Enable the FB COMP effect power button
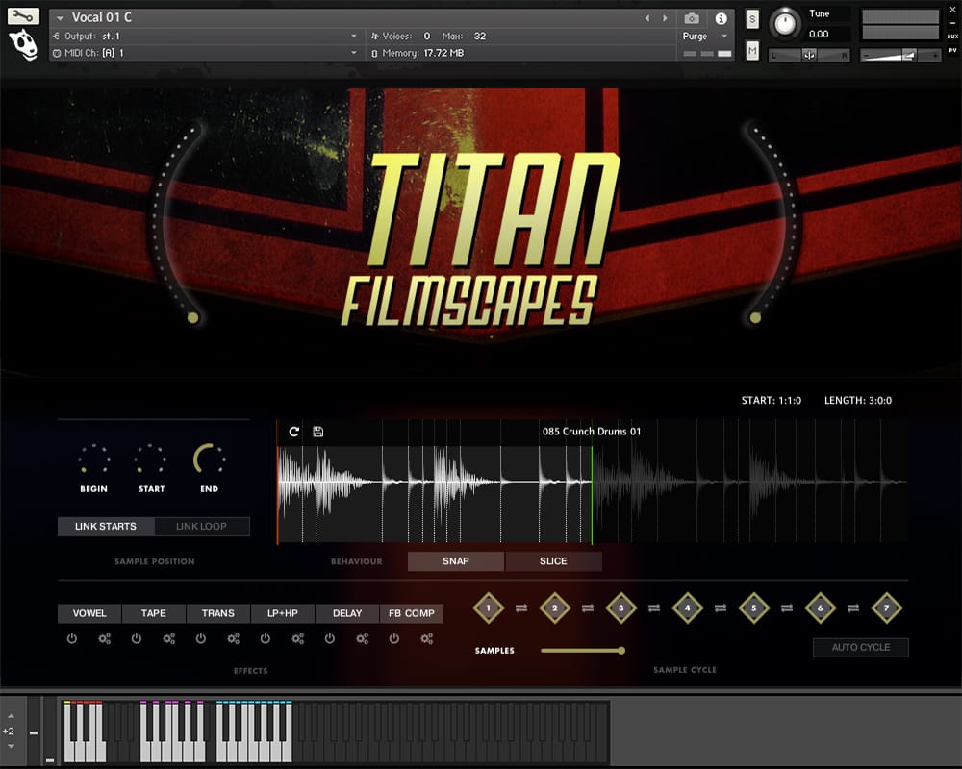The width and height of the screenshot is (962, 769). (x=394, y=638)
